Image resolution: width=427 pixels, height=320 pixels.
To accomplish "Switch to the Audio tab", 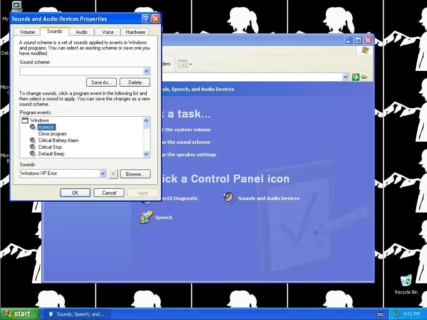I will (x=81, y=32).
